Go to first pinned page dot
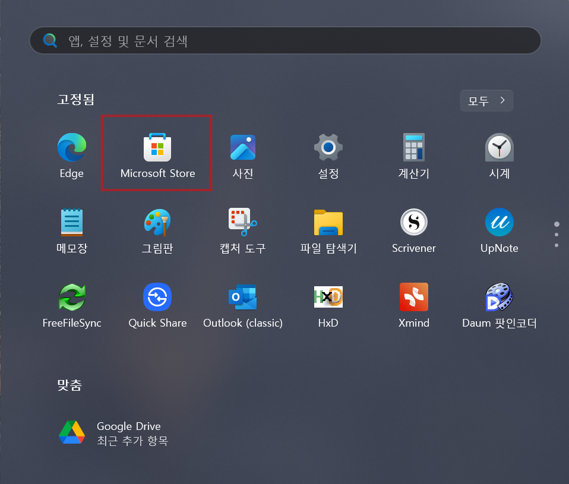 pyautogui.click(x=557, y=224)
